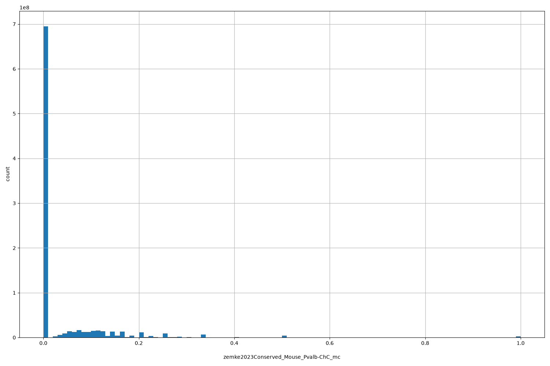Click the y-axis tick label 4
The image size is (550, 366).
(15, 158)
